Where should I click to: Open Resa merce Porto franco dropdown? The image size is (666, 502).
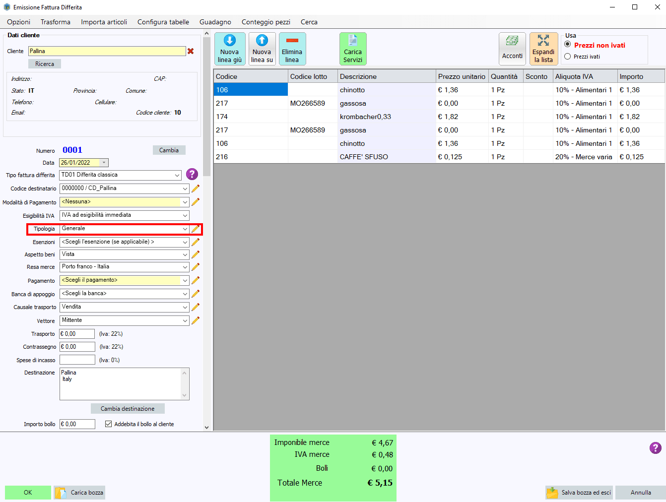tap(185, 267)
